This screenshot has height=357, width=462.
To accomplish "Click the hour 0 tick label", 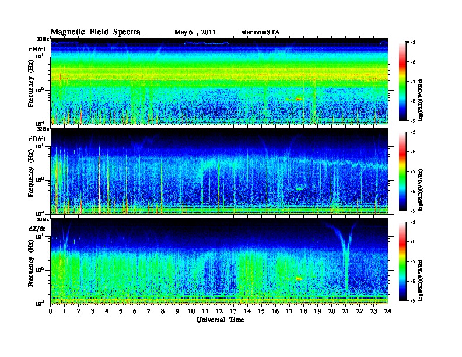I will point(51,311).
